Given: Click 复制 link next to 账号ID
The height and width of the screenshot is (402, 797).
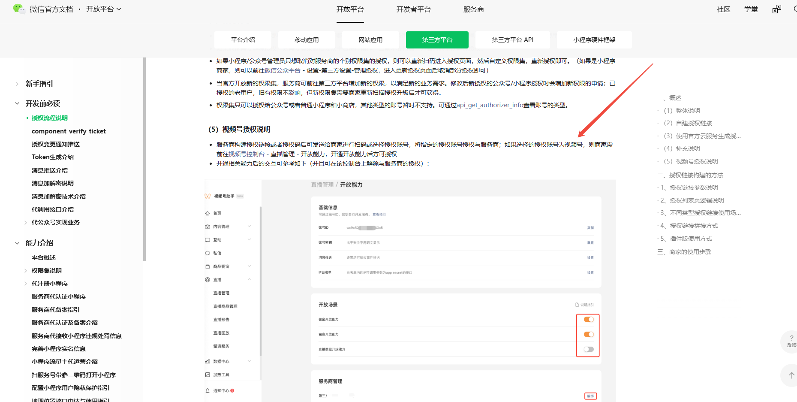Looking at the screenshot, I should [590, 228].
